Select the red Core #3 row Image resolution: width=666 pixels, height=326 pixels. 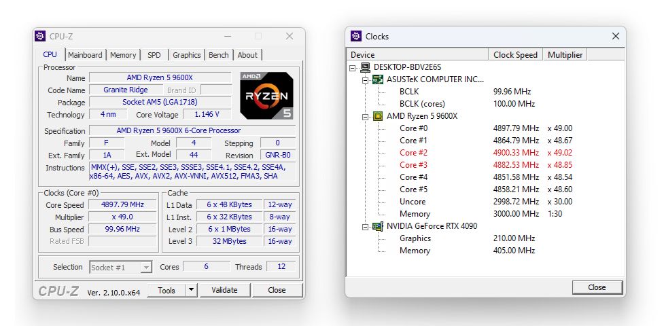[414, 165]
